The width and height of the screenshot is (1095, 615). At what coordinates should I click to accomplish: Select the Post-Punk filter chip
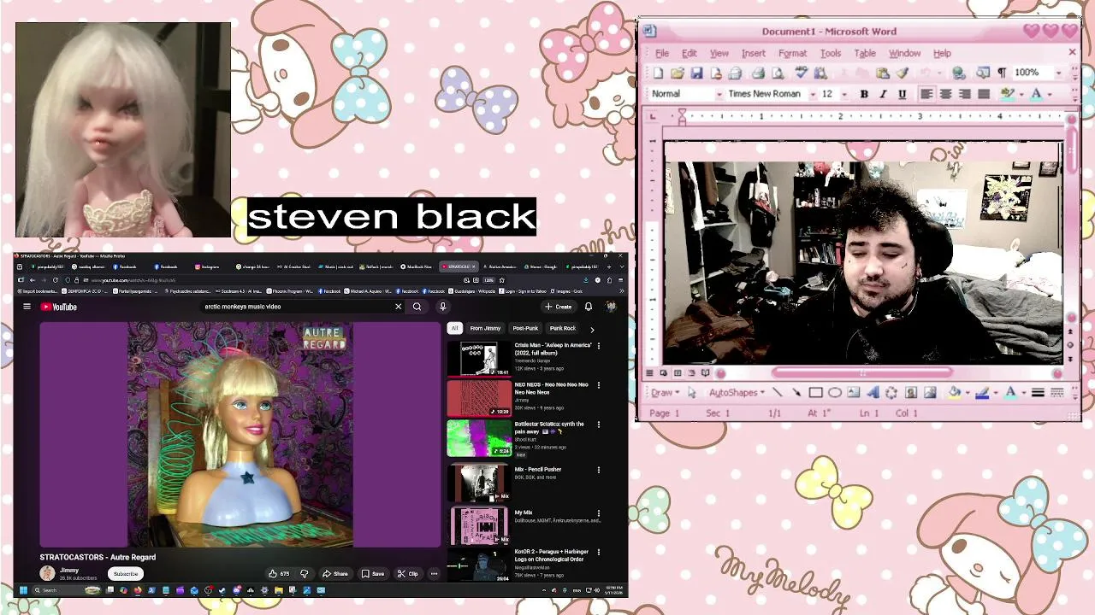tap(525, 328)
